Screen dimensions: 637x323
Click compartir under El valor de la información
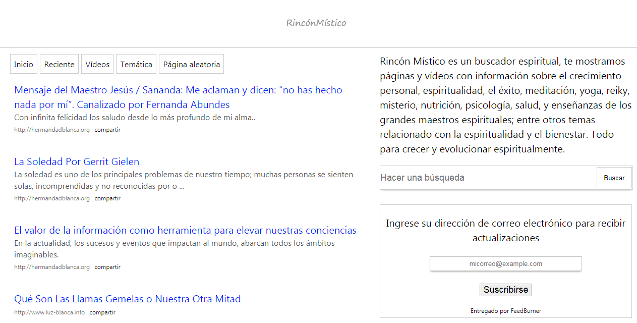(x=107, y=267)
